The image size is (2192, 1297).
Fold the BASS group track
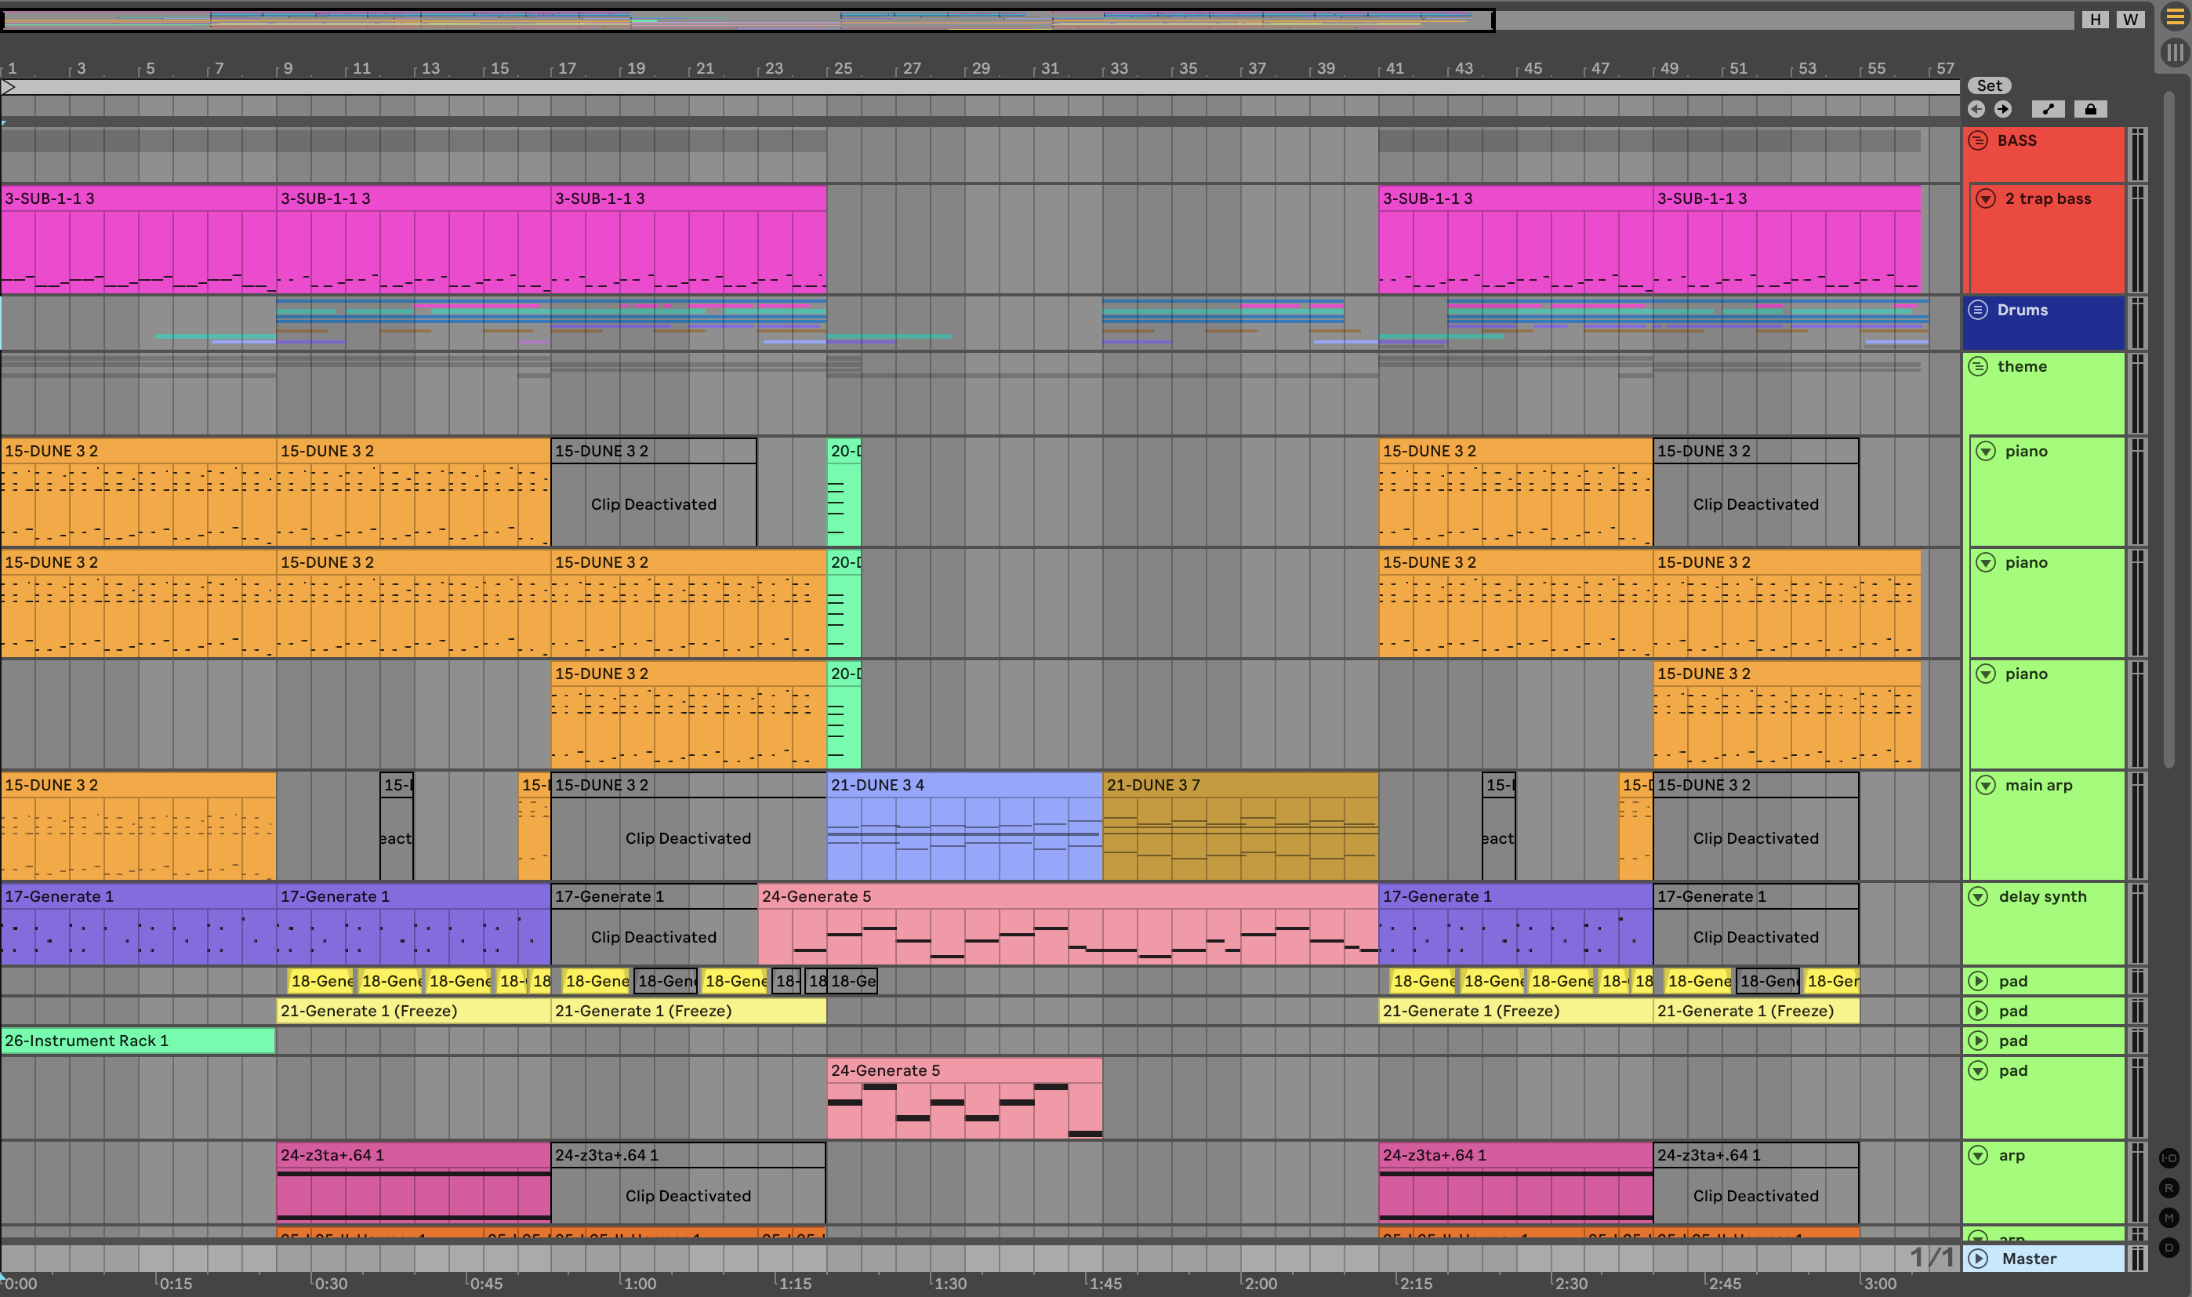pyautogui.click(x=1978, y=140)
